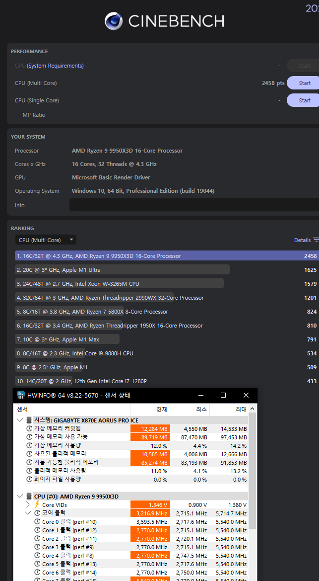This screenshot has width=319, height=581.
Task: Close the HWiNFO sensor window
Action: click(246, 395)
